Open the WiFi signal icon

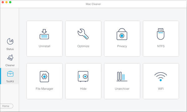pos(161,77)
